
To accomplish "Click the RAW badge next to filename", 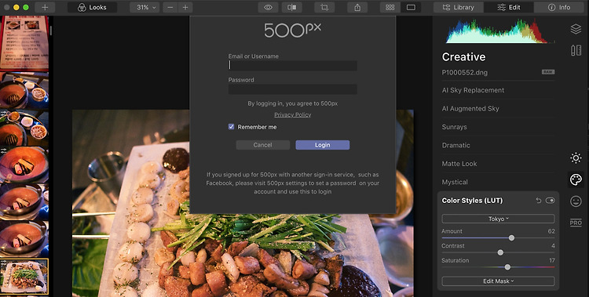I will 548,72.
